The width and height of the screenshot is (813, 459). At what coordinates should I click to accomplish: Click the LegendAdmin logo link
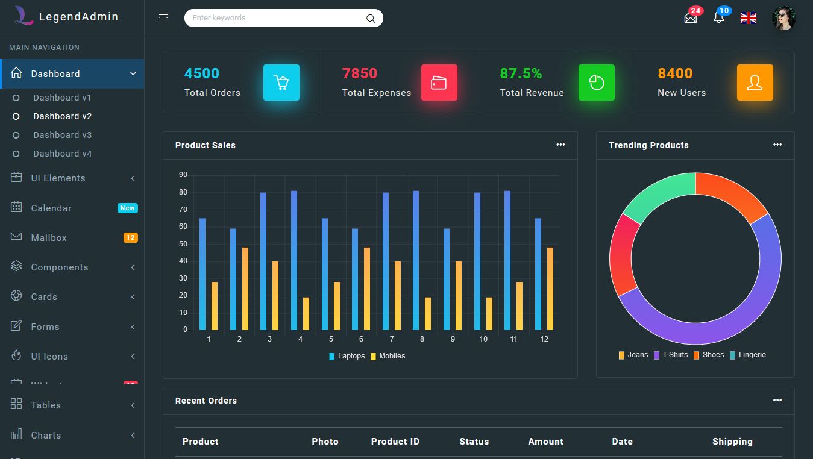(x=66, y=17)
